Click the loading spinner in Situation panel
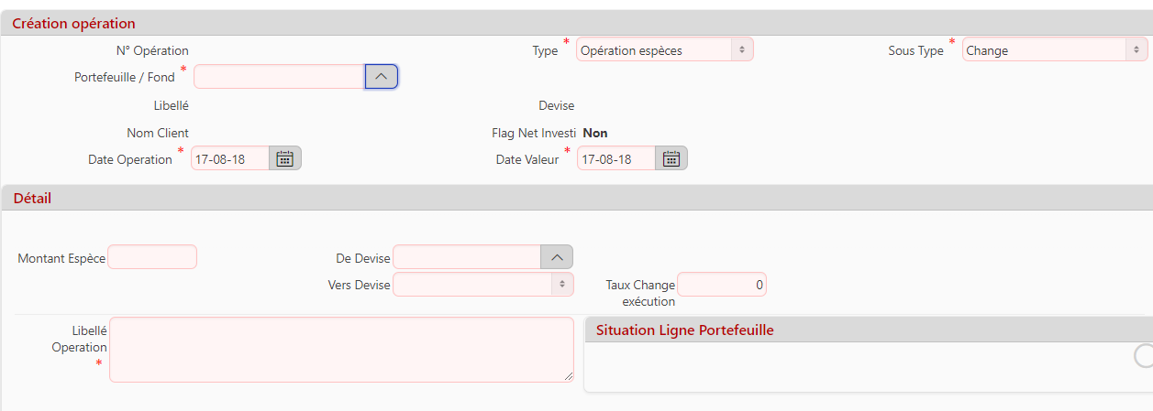 pyautogui.click(x=1145, y=356)
